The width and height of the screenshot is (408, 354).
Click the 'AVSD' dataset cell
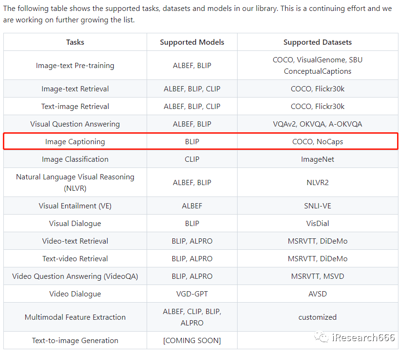pyautogui.click(x=318, y=294)
